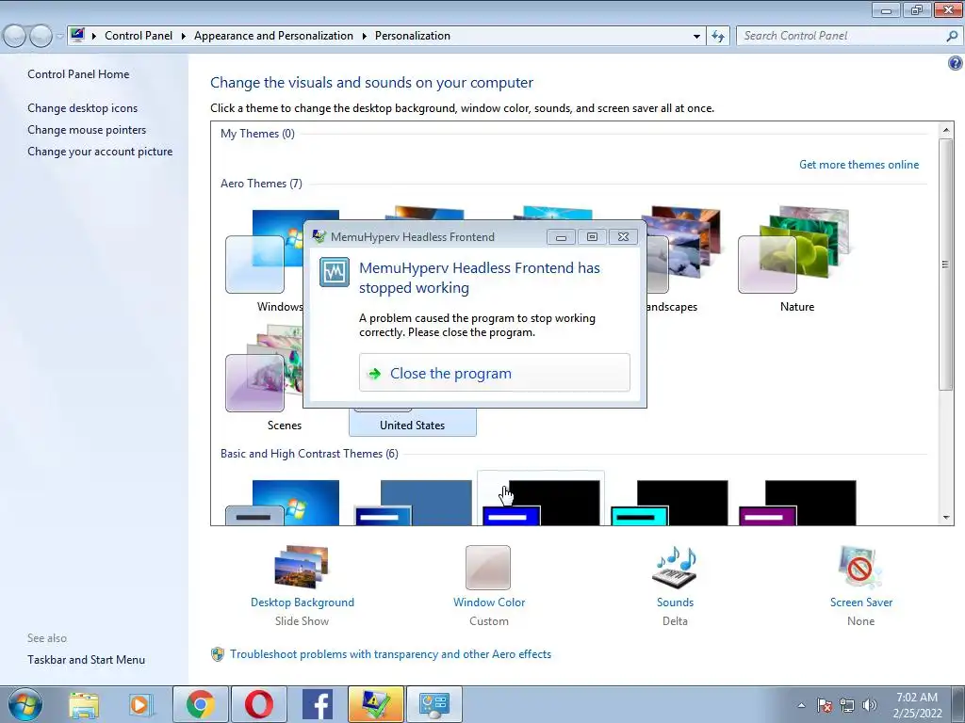The height and width of the screenshot is (723, 965).
Task: Expand arrow before Control Panel breadcrumb
Action: click(94, 36)
